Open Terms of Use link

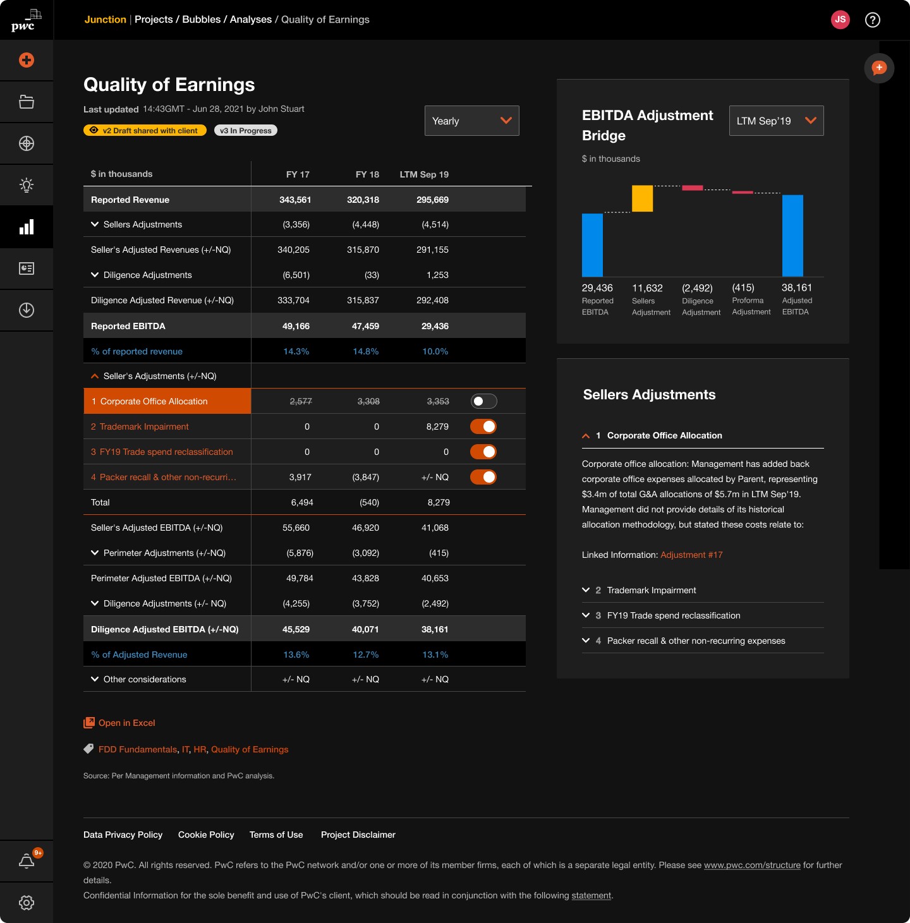click(x=276, y=835)
